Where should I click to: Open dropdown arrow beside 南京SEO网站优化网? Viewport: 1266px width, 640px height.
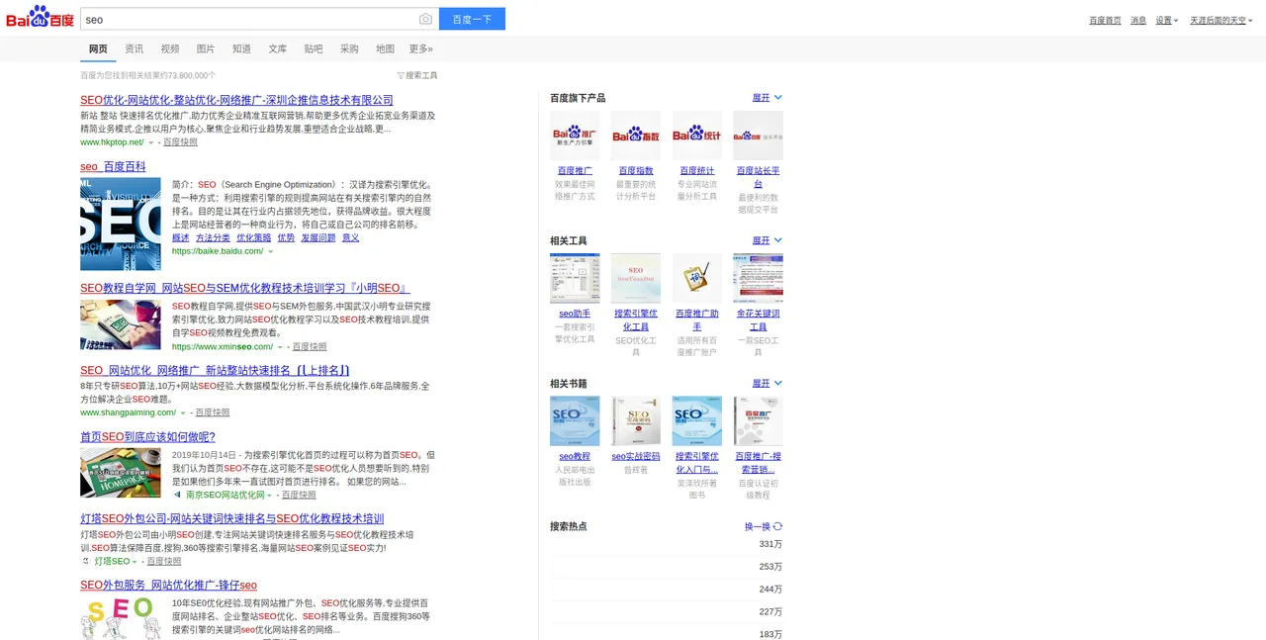point(270,495)
